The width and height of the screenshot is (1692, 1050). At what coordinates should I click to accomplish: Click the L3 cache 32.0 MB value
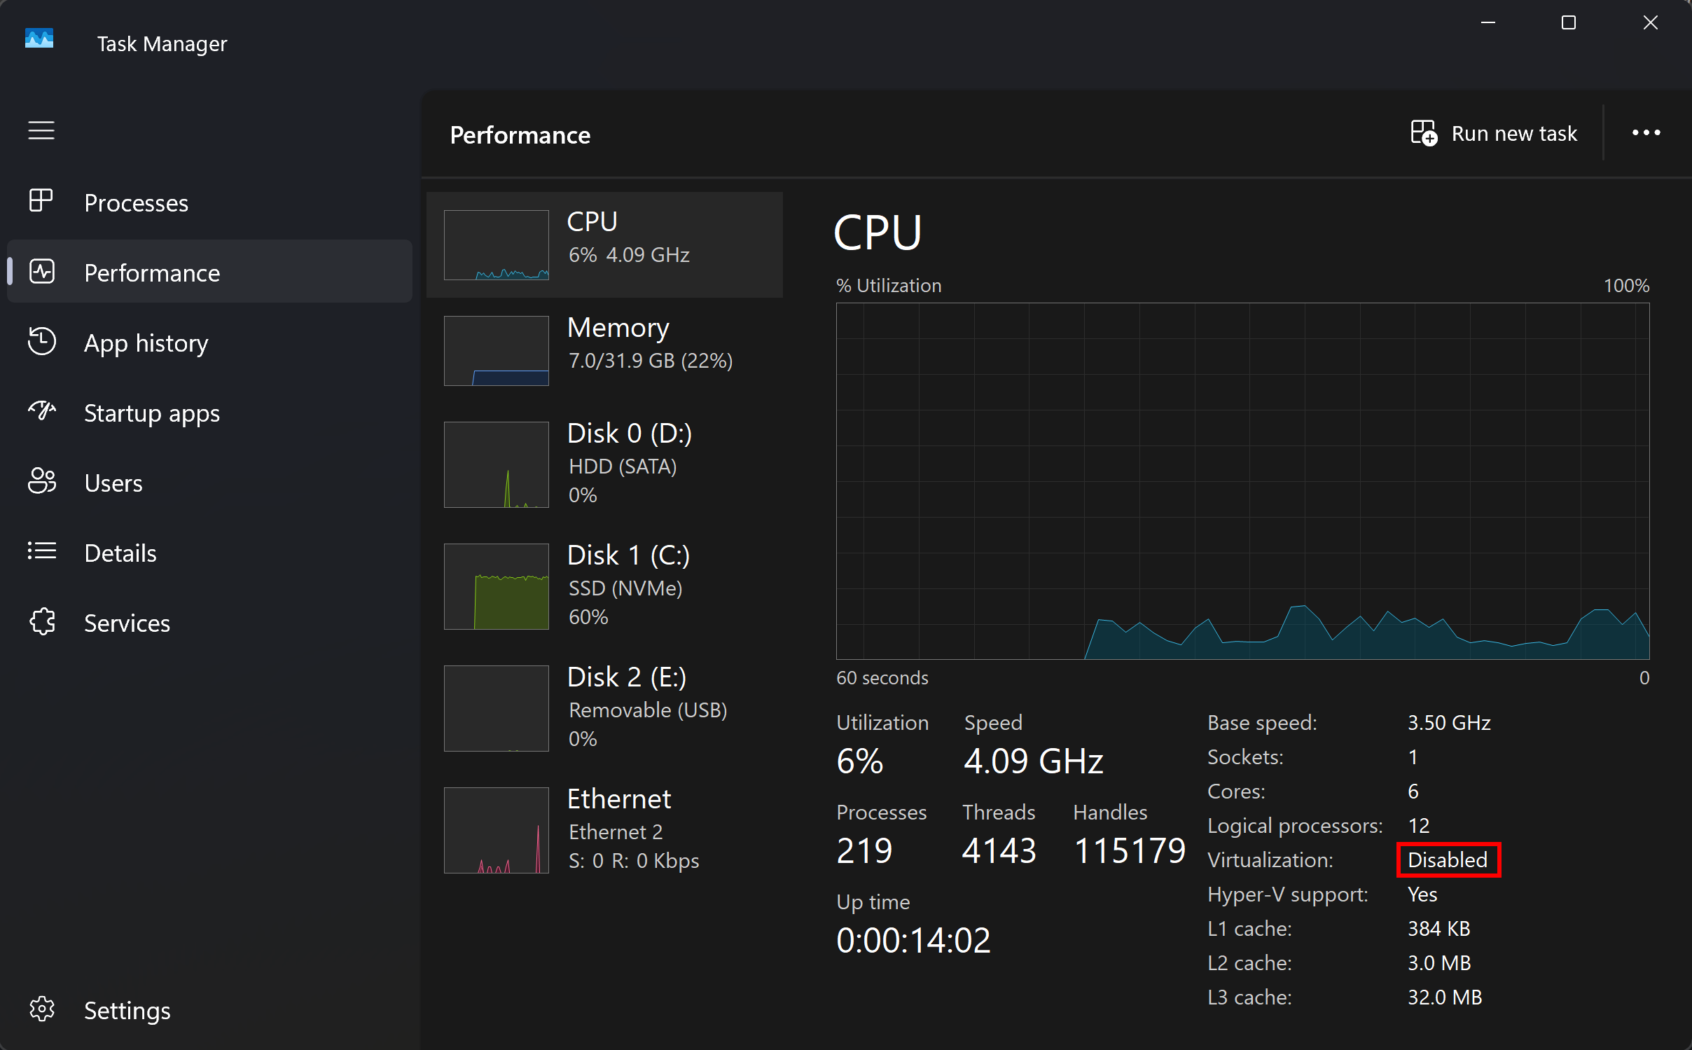1445,997
